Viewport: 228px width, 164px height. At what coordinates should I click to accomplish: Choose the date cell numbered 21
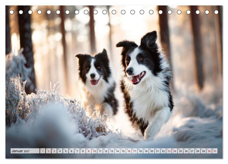pos(157,151)
